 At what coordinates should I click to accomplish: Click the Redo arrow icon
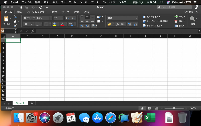(41, 7)
